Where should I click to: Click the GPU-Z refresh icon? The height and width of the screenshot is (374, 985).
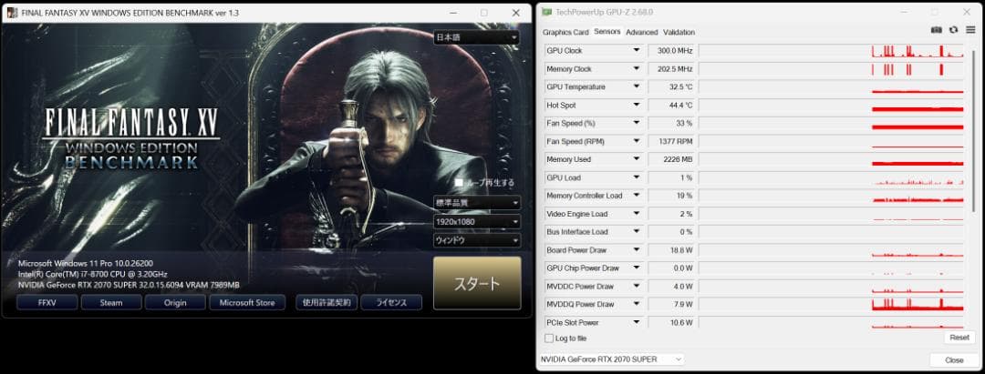pos(954,29)
